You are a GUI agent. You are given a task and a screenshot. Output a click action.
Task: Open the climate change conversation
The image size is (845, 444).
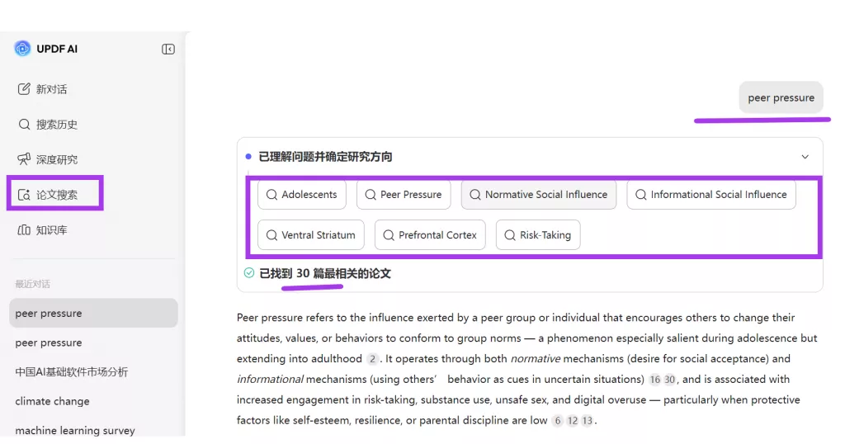coord(52,401)
